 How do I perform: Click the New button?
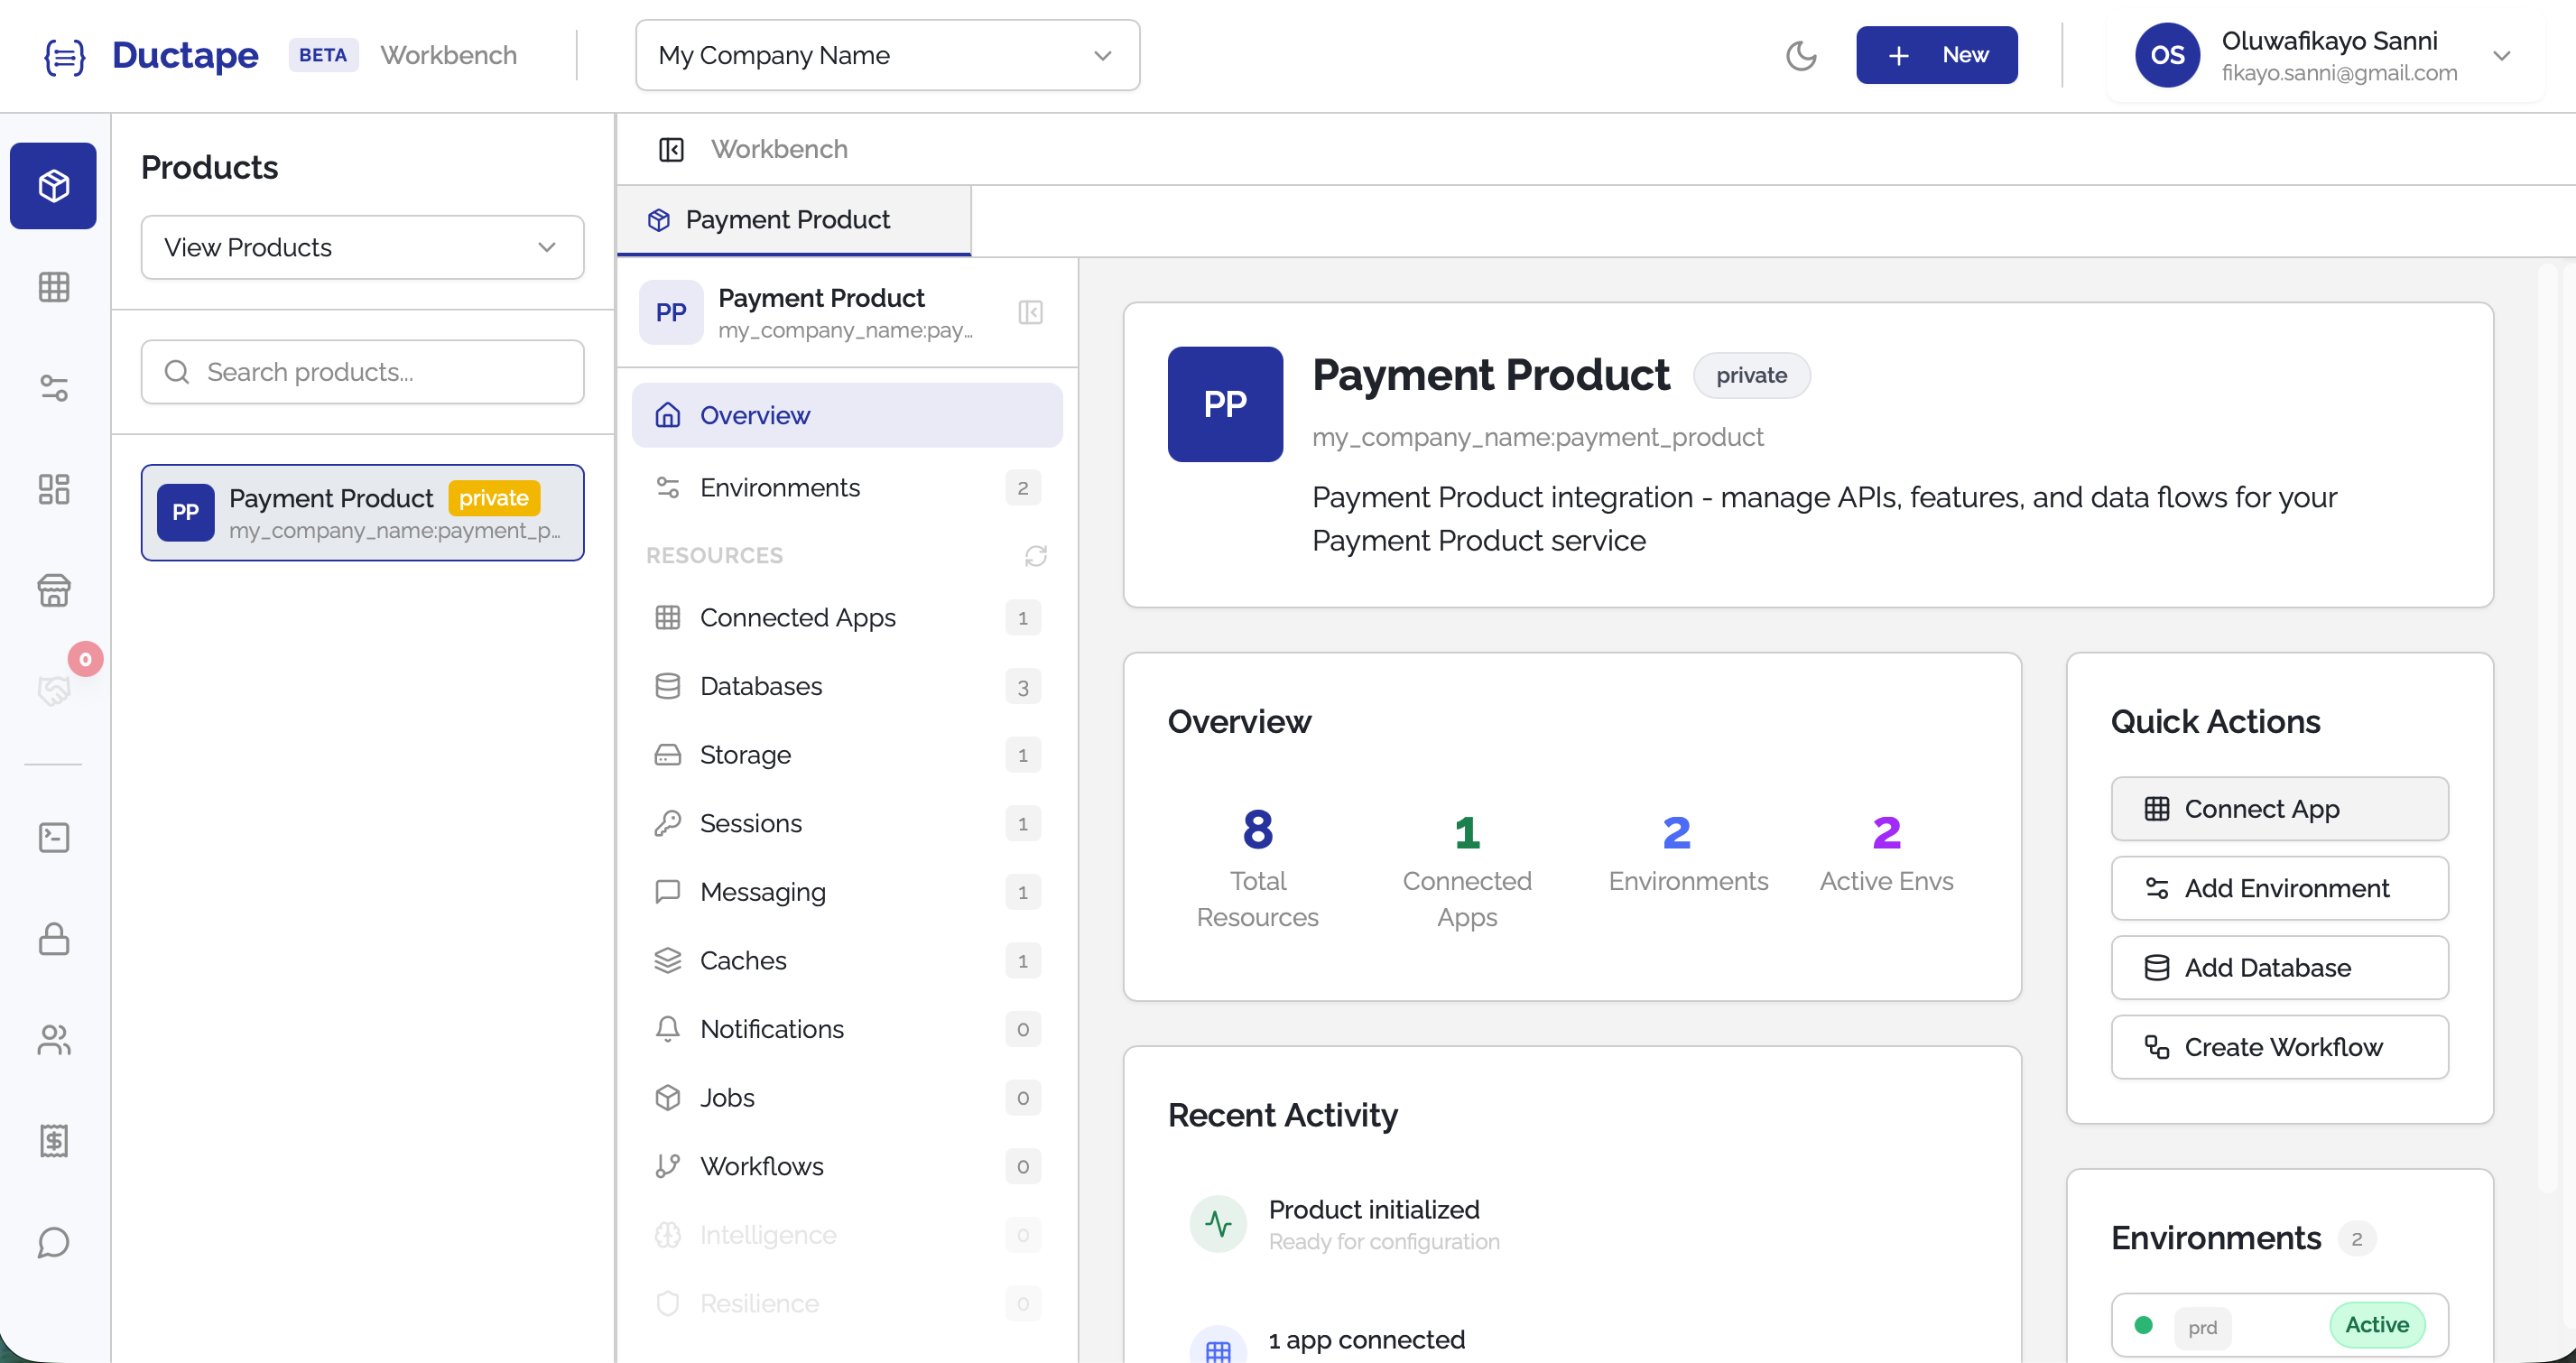tap(1936, 55)
